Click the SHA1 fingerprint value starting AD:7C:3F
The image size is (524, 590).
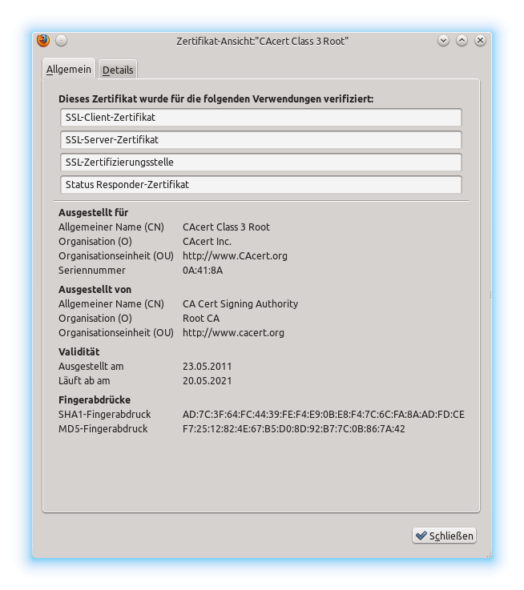(x=324, y=414)
